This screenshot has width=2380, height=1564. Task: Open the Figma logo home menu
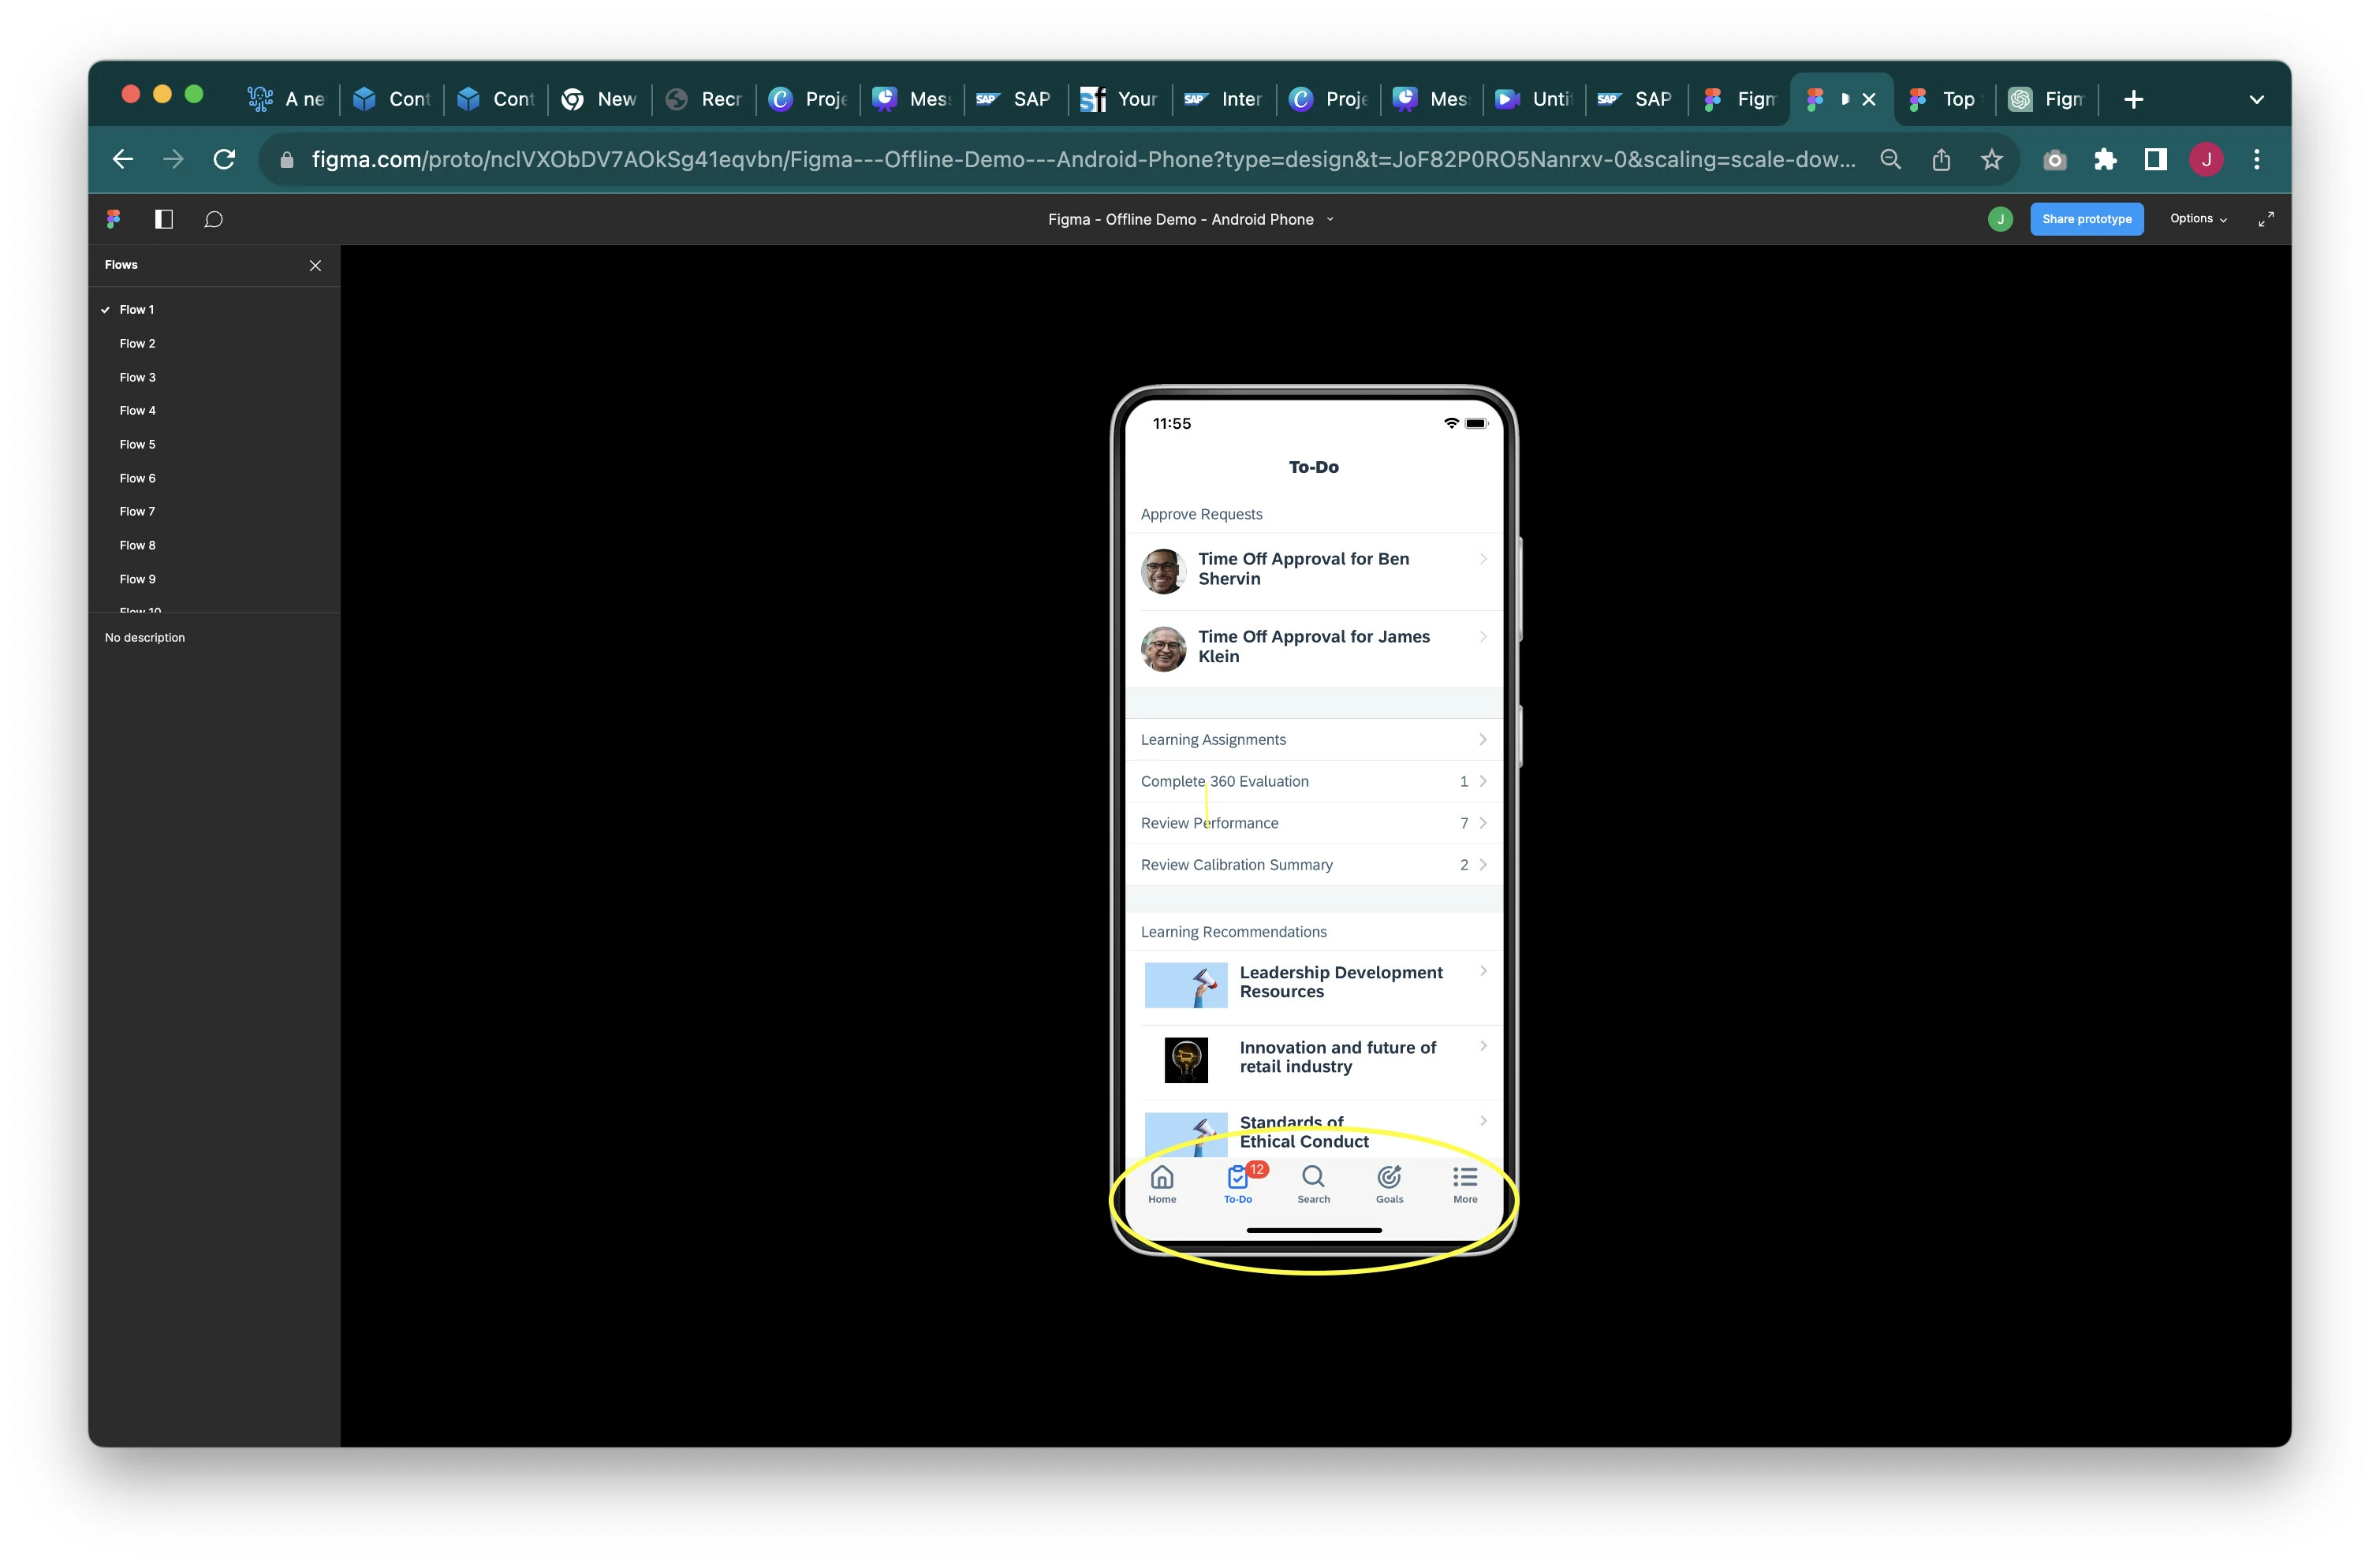point(113,219)
